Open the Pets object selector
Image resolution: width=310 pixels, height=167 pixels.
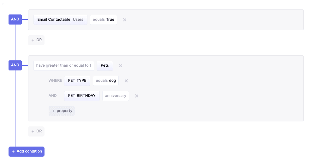coord(105,65)
